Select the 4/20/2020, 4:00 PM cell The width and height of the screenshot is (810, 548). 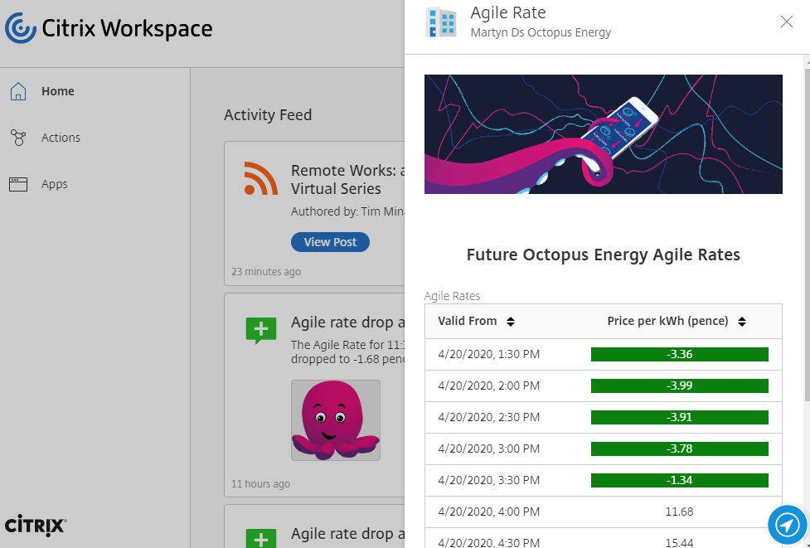488,512
